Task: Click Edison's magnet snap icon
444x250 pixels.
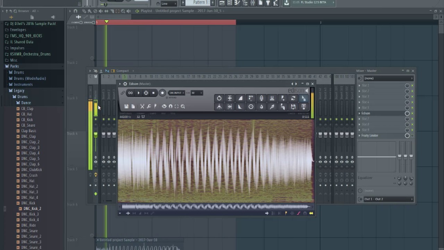Action: click(x=170, y=107)
